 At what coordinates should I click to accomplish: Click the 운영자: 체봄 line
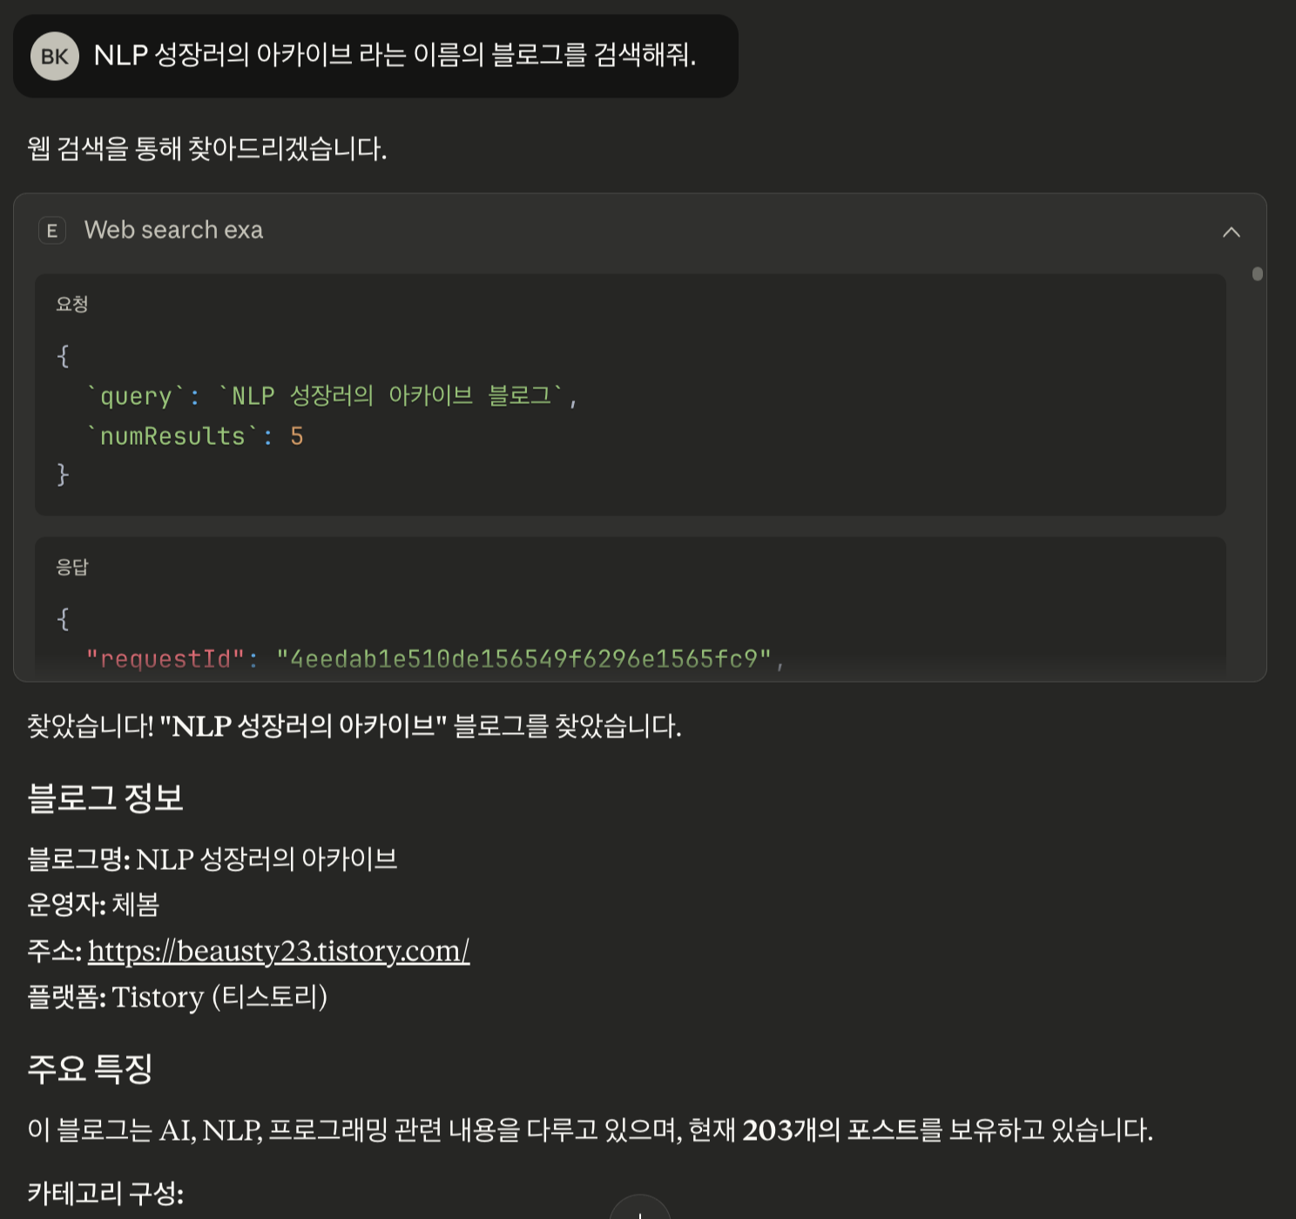click(x=93, y=905)
